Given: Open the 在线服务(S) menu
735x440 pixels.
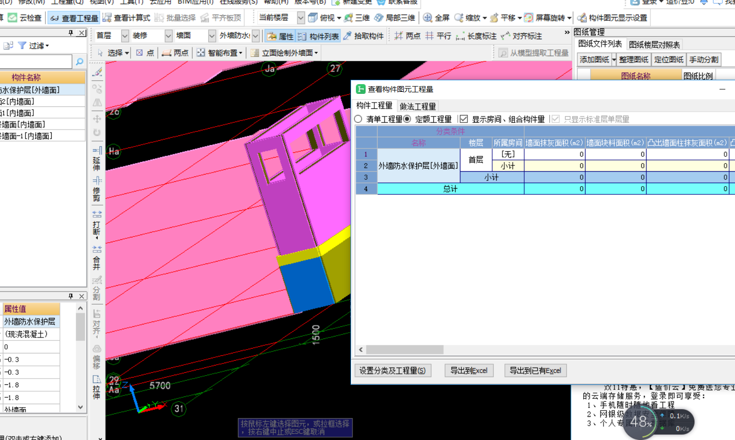Looking at the screenshot, I should (x=238, y=2).
